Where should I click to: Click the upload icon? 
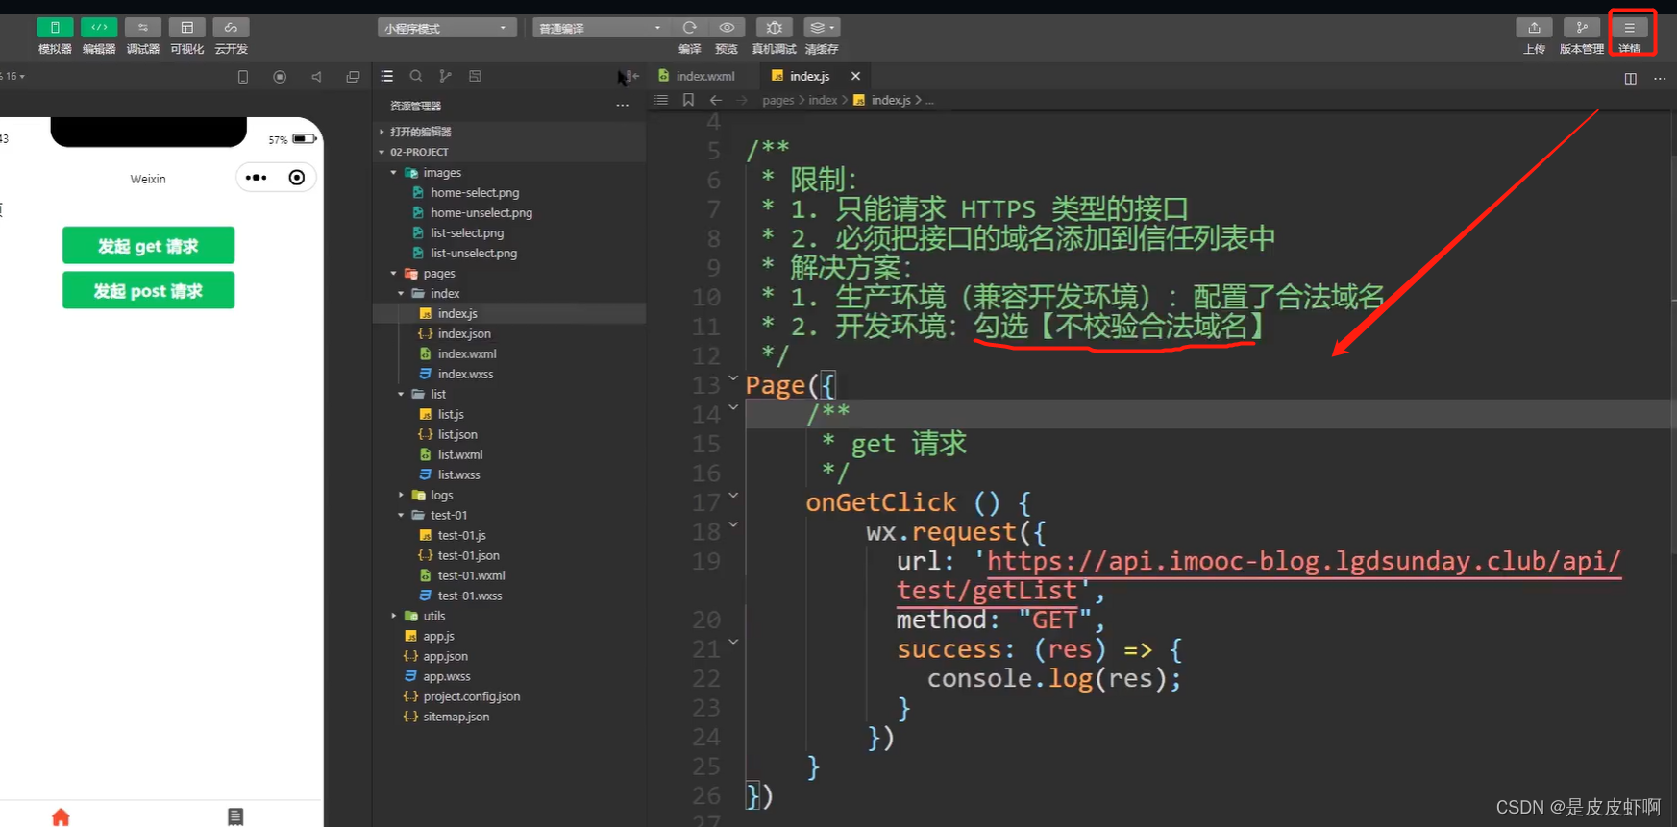pyautogui.click(x=1534, y=28)
